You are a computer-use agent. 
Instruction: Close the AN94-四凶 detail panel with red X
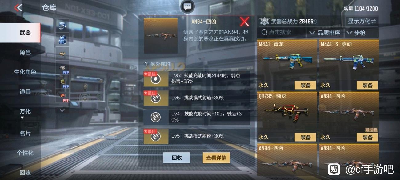[245, 22]
